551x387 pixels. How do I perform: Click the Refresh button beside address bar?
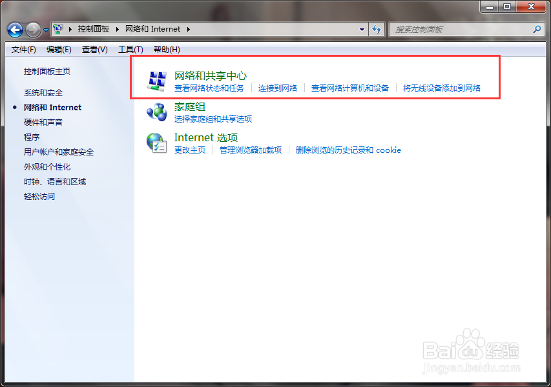coord(377,30)
